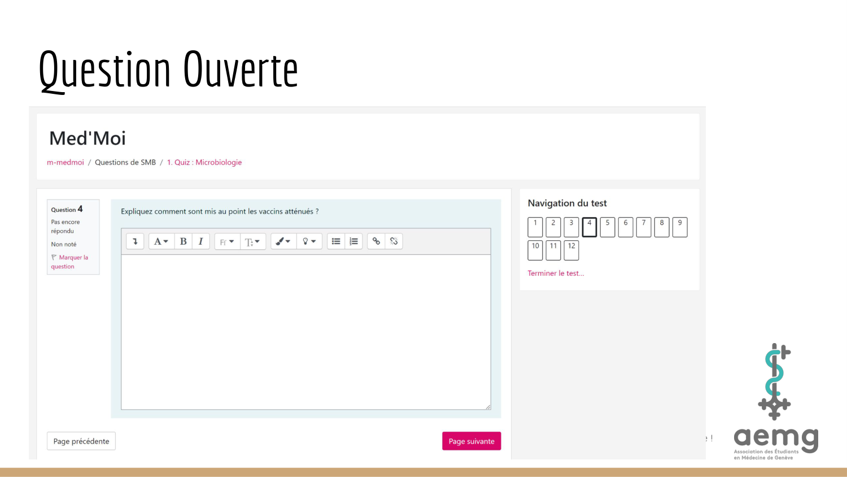Create a hyperlink with the link icon

[x=376, y=241]
